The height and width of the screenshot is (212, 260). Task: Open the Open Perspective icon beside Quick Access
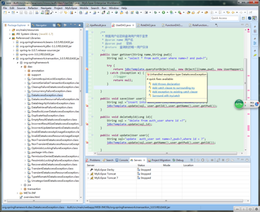[243, 18]
